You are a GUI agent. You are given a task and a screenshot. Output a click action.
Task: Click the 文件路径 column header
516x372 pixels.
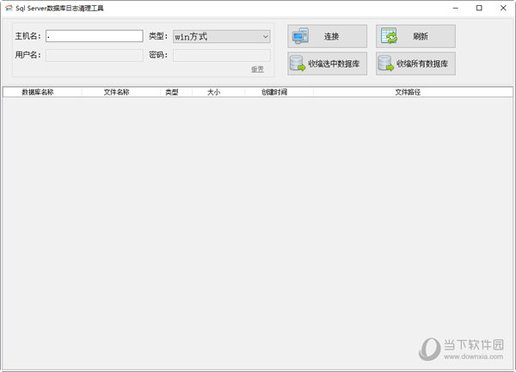click(x=413, y=92)
